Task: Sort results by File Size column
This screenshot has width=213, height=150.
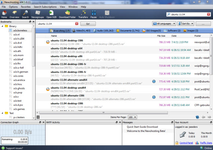Action: [x=161, y=36]
